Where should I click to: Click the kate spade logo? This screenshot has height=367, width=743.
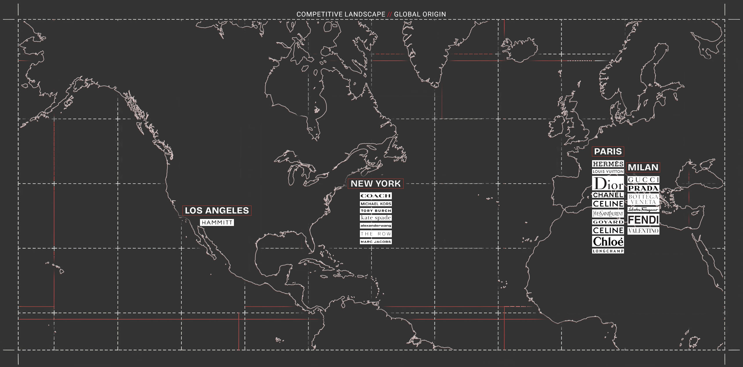[376, 218]
